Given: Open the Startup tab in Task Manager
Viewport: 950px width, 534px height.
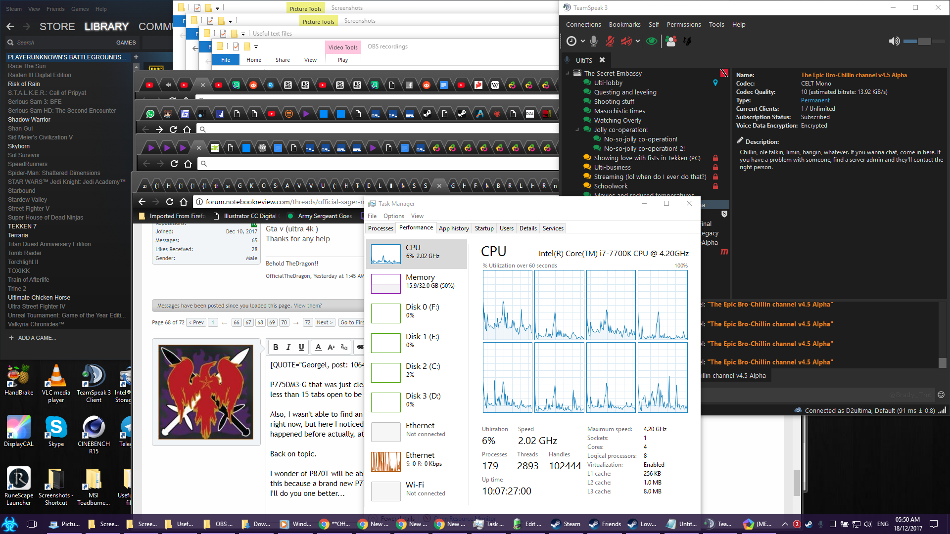Looking at the screenshot, I should [x=484, y=228].
